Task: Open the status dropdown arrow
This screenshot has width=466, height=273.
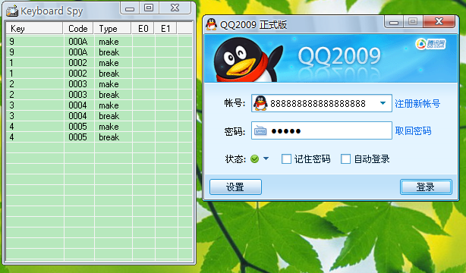Action: pyautogui.click(x=266, y=158)
